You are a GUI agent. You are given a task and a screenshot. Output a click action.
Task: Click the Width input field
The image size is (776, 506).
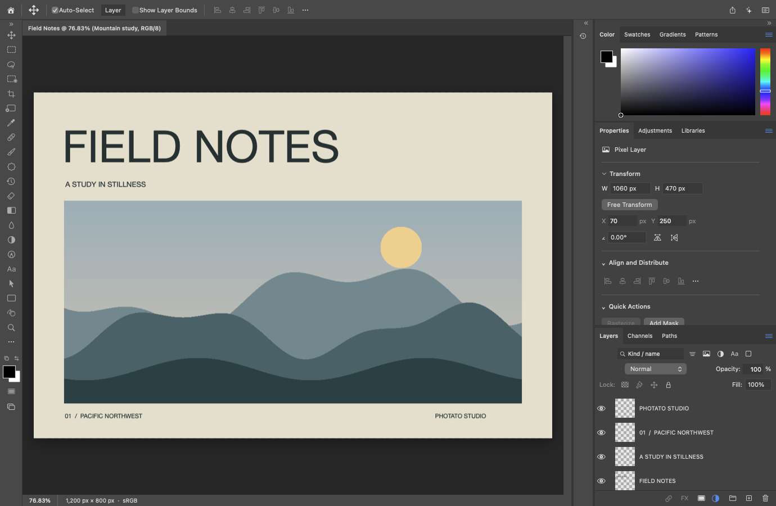point(630,189)
